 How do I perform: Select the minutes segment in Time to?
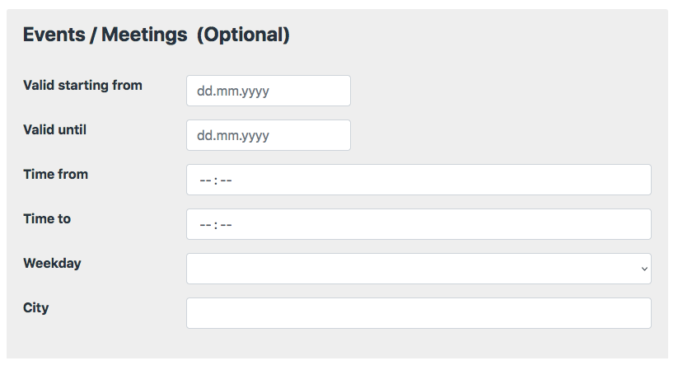[x=226, y=225]
